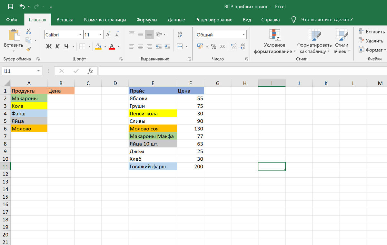Image resolution: width=387 pixels, height=245 pixels.
Task: Expand Условное форматирование menu
Action: [x=274, y=41]
